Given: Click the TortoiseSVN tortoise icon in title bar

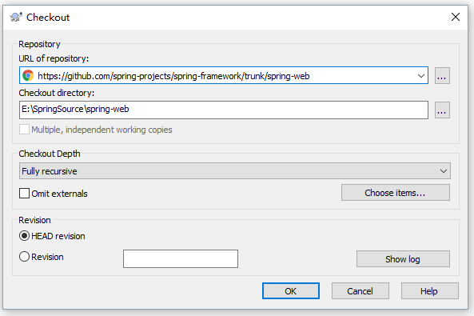Looking at the screenshot, I should click(x=16, y=17).
